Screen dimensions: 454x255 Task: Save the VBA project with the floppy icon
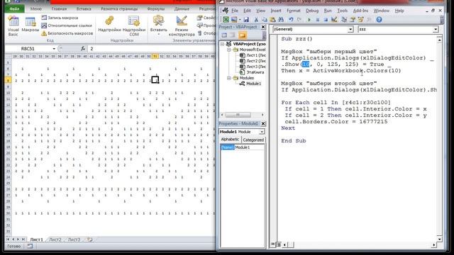coord(246,20)
